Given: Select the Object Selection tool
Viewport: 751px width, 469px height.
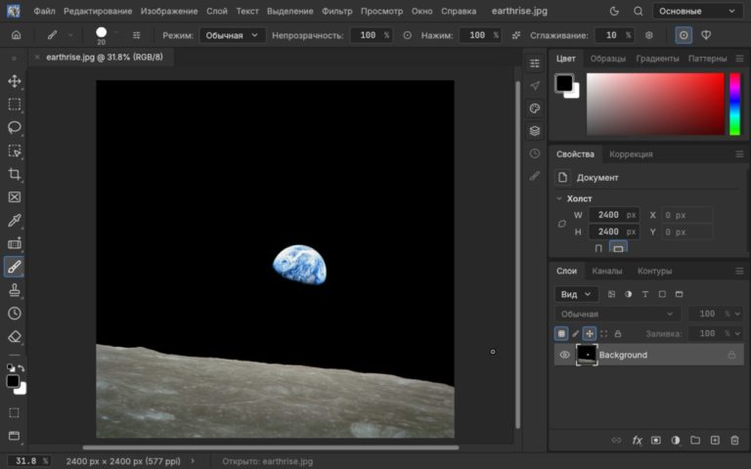Looking at the screenshot, I should (15, 150).
